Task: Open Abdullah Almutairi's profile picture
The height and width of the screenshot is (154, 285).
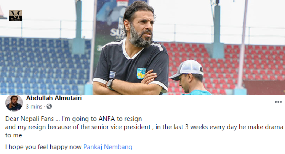Action: [14, 103]
